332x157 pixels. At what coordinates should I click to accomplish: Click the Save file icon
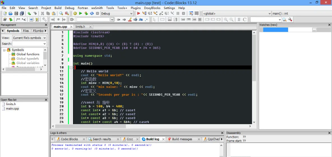coord(16,13)
